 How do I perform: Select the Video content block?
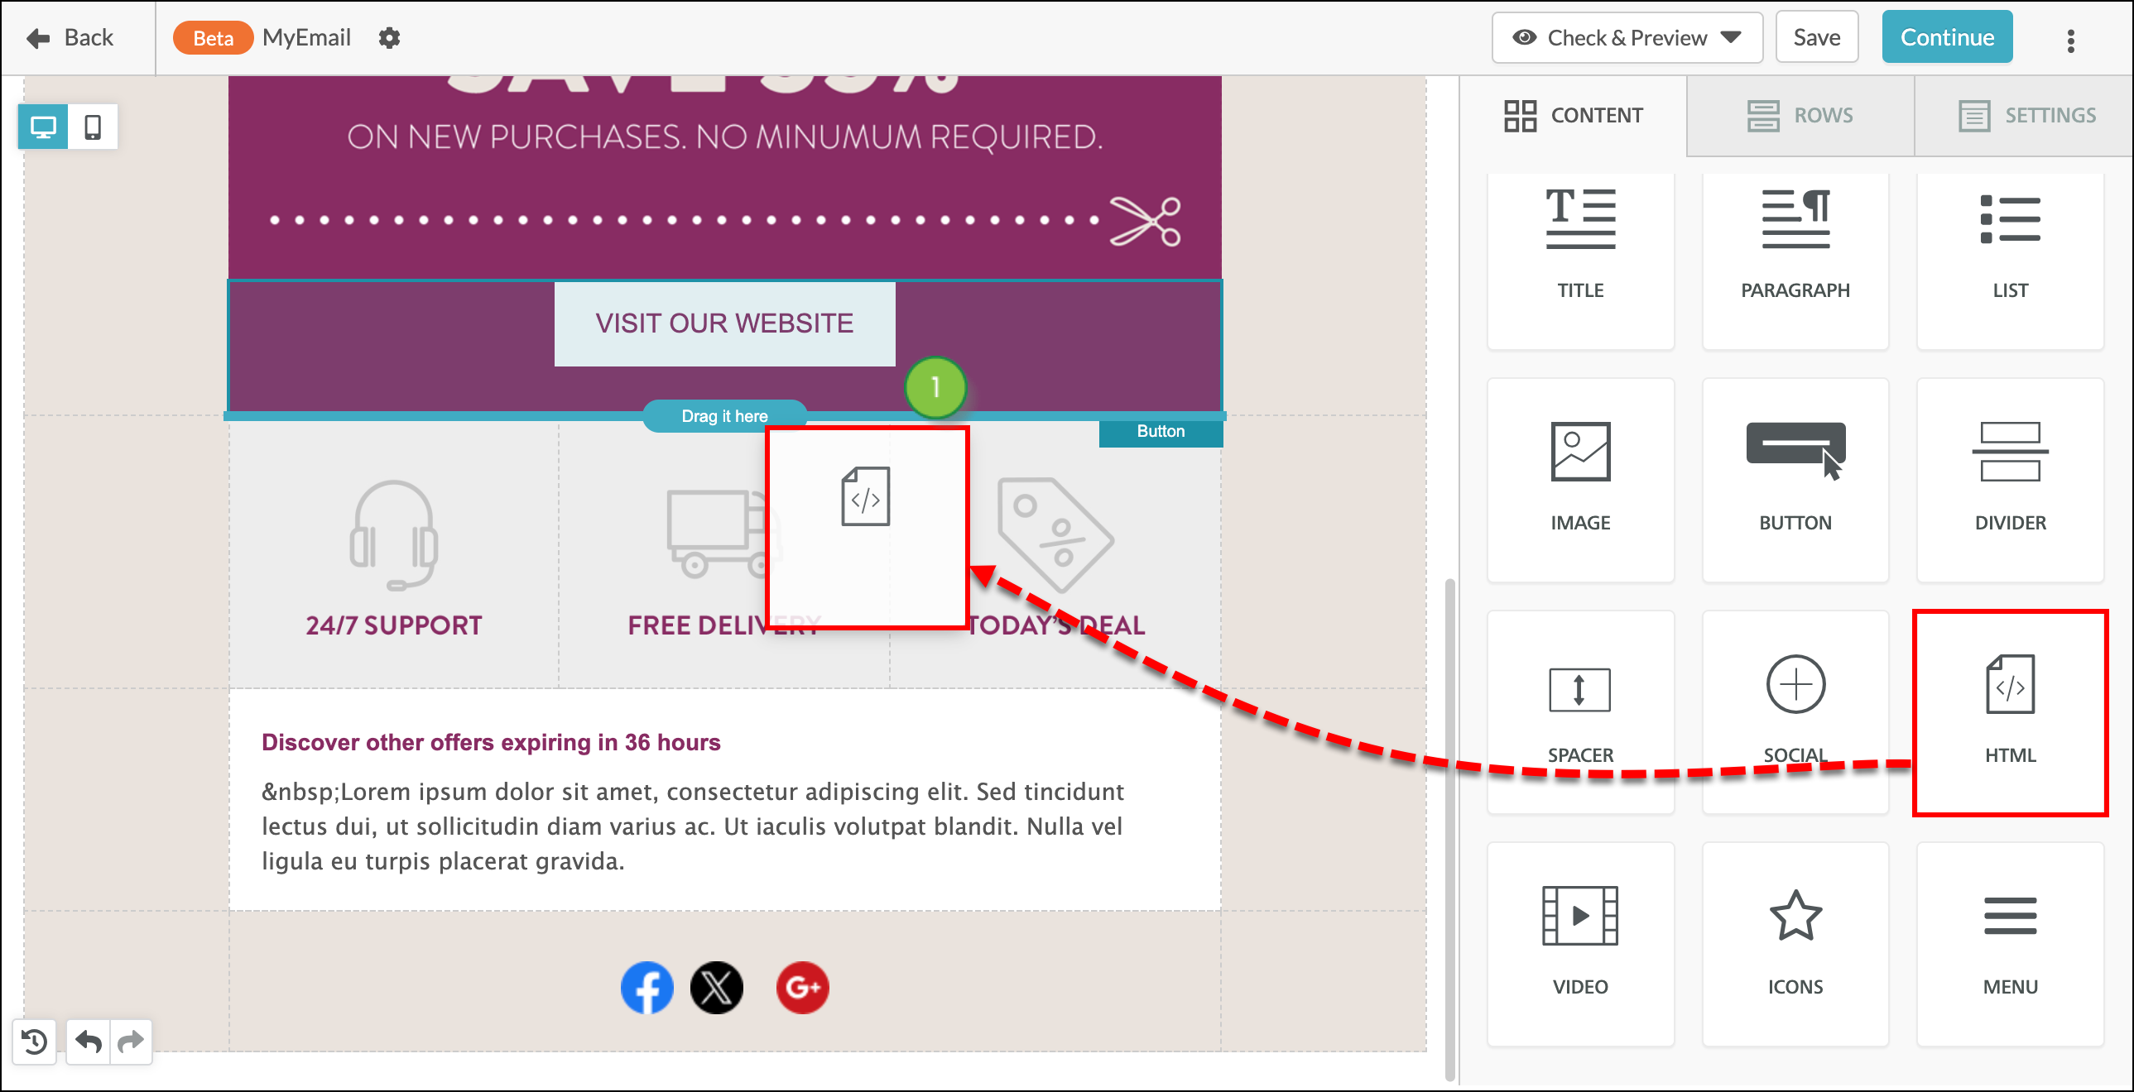pyautogui.click(x=1579, y=944)
